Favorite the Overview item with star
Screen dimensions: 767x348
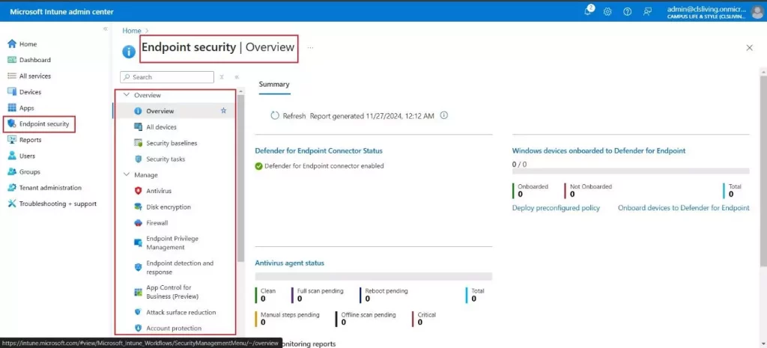point(223,111)
